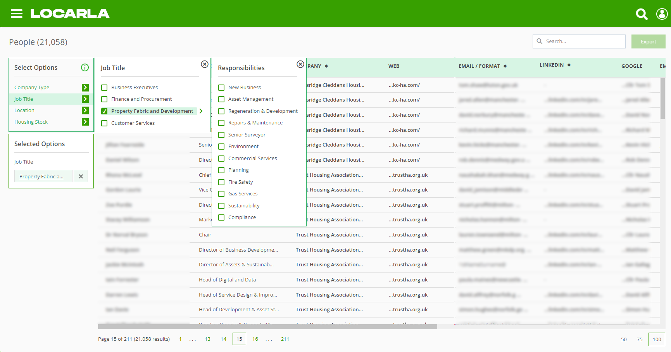671x352 pixels.
Task: Click 'Director of Assets & Sustainab...' cell
Action: [236, 265]
